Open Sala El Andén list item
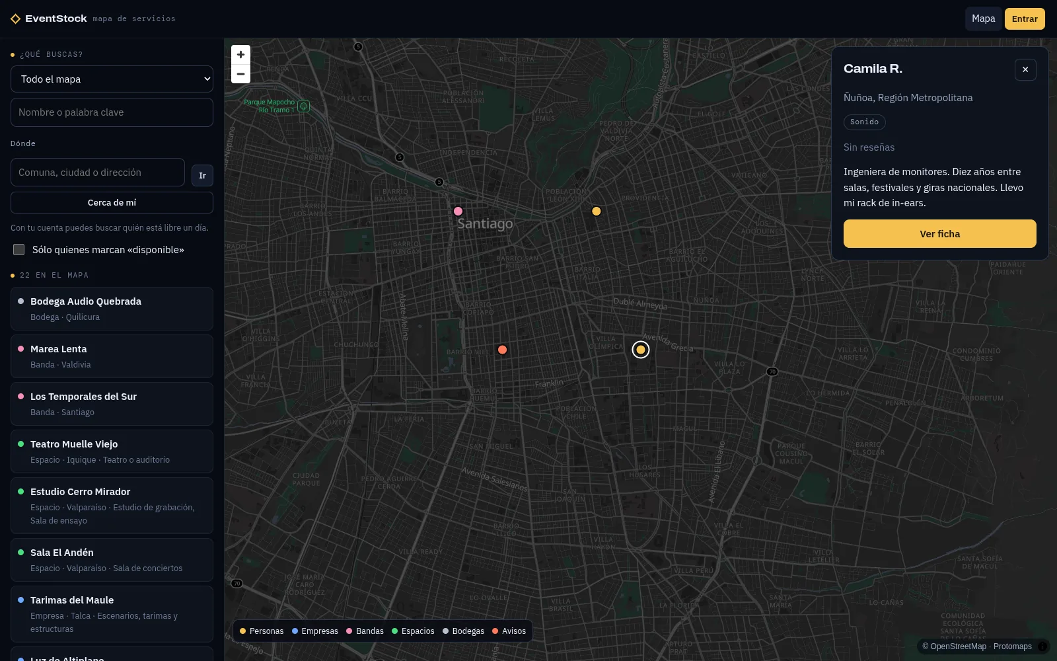The height and width of the screenshot is (661, 1057). [x=112, y=560]
